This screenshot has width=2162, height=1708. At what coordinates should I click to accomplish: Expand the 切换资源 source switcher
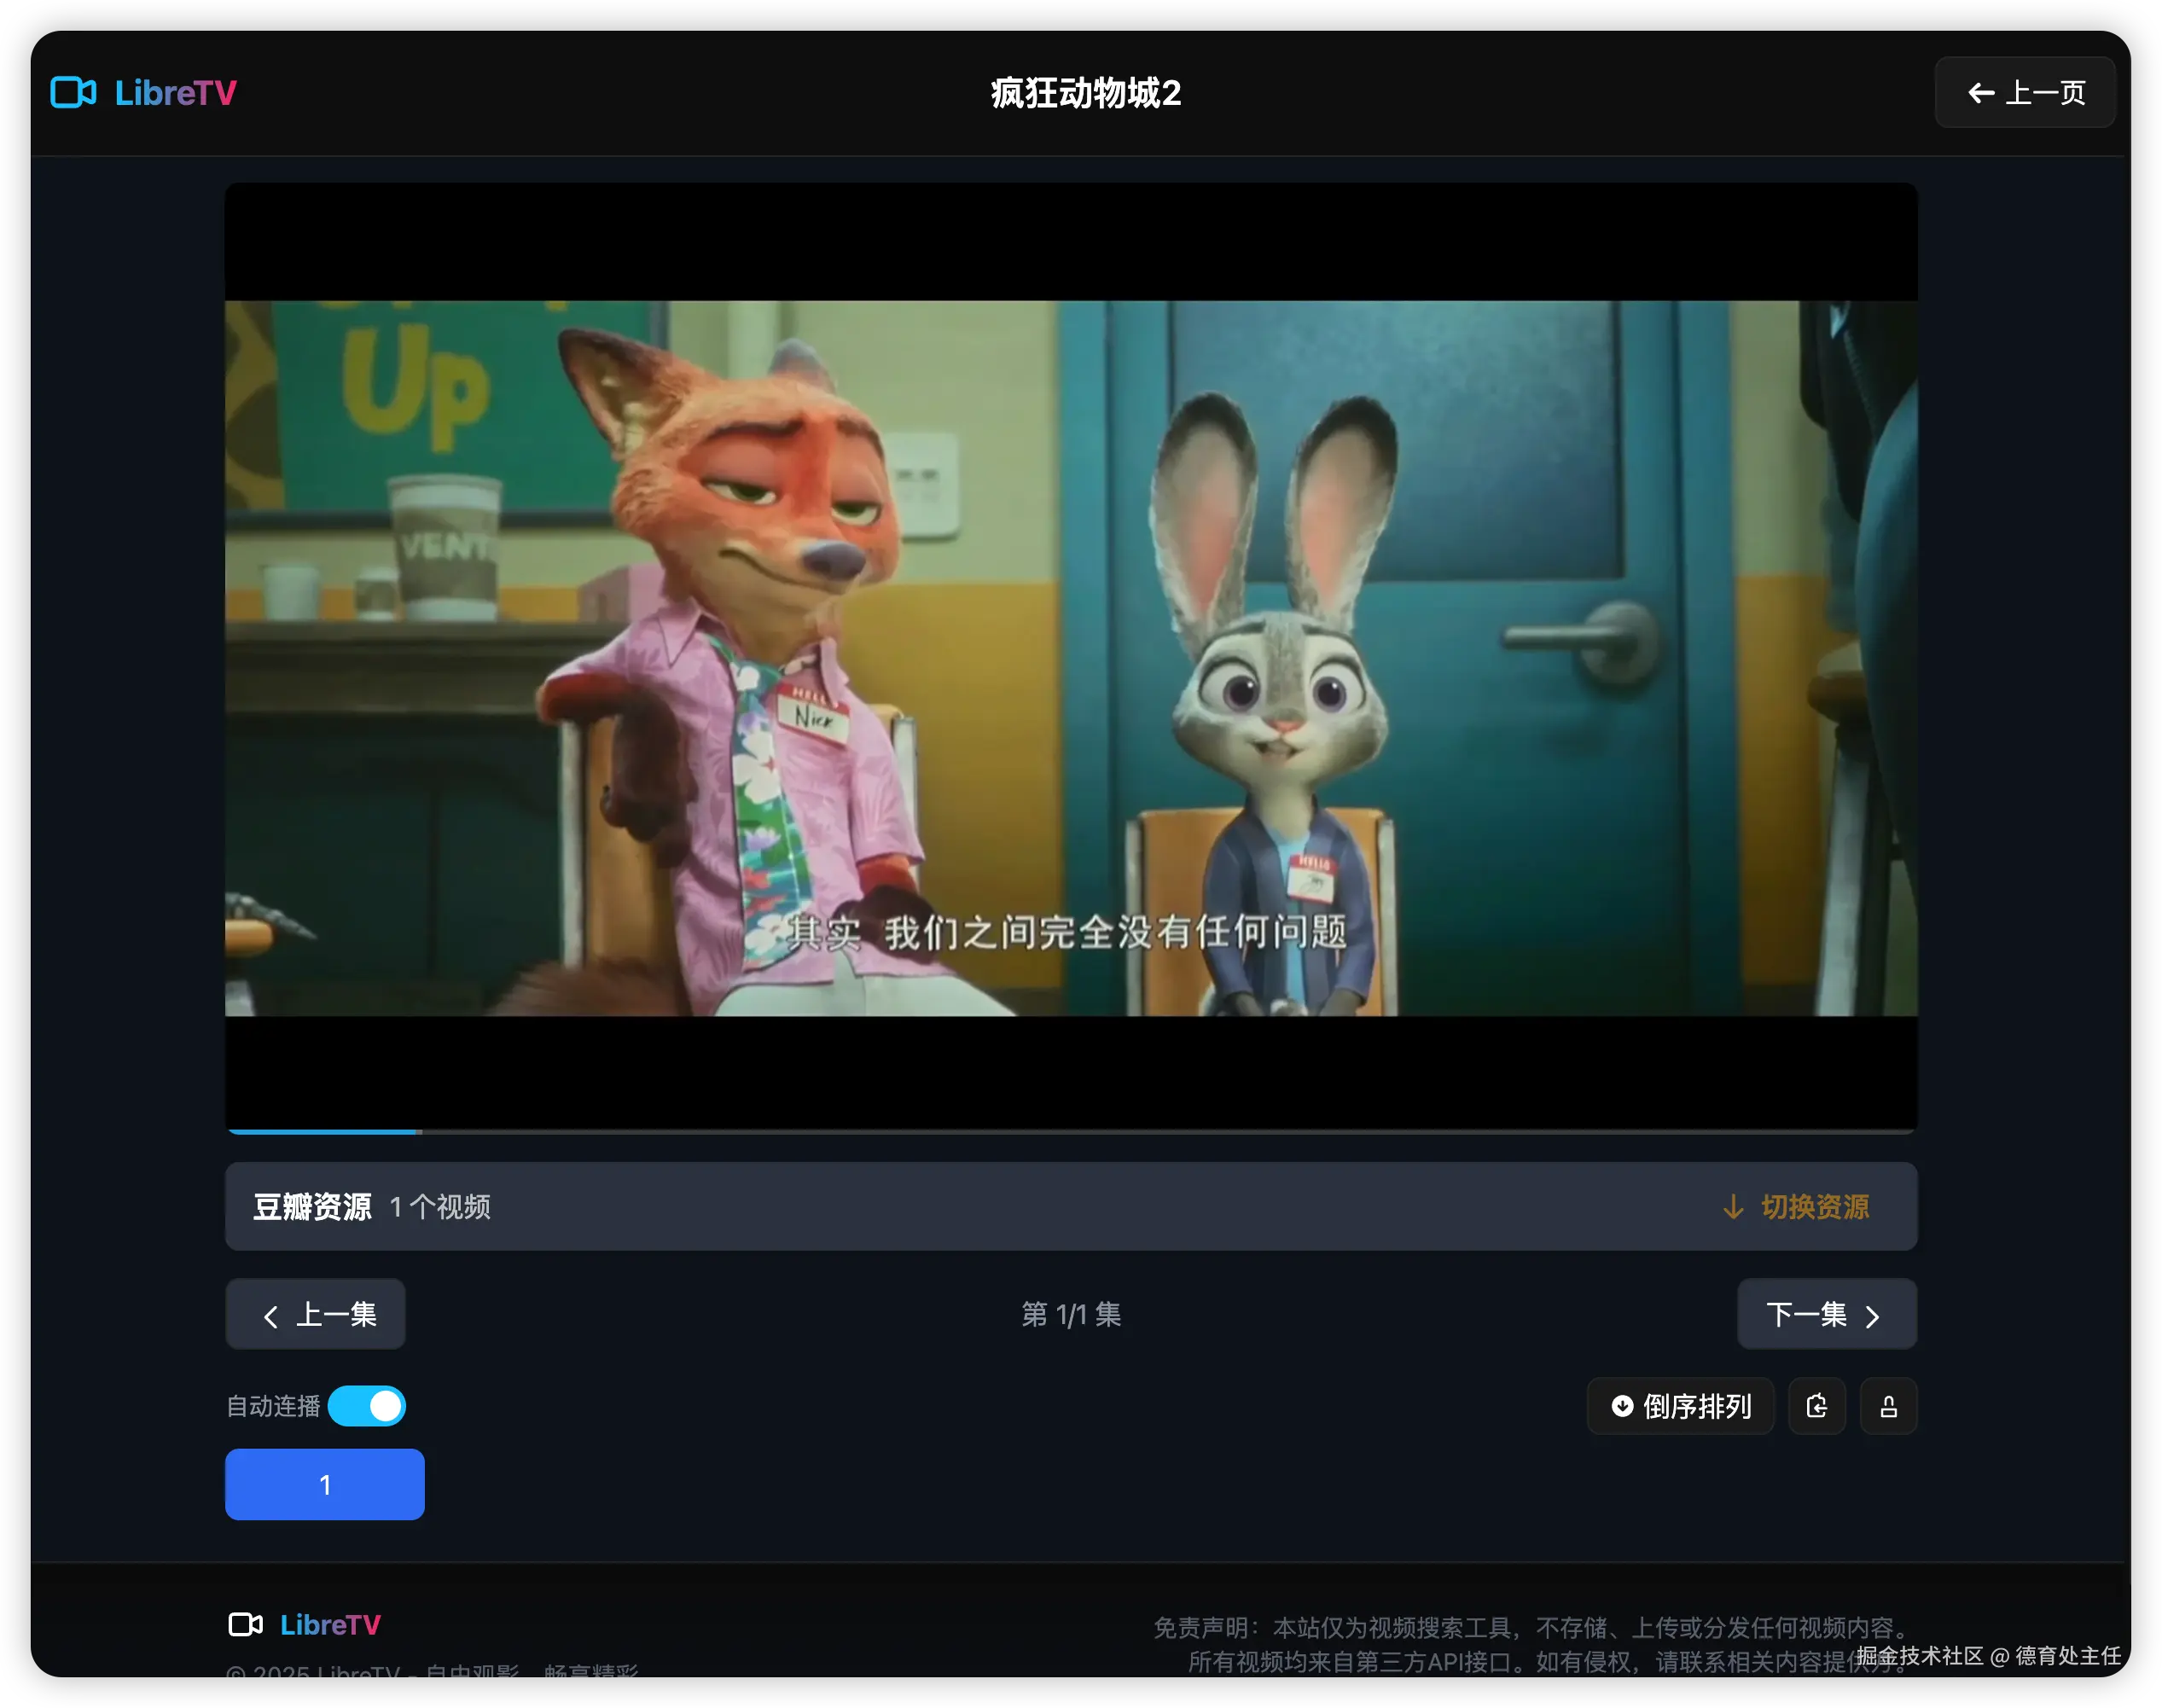1814,1207
